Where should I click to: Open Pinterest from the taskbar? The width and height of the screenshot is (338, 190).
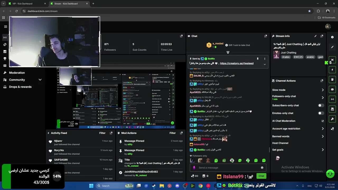coord(170,186)
